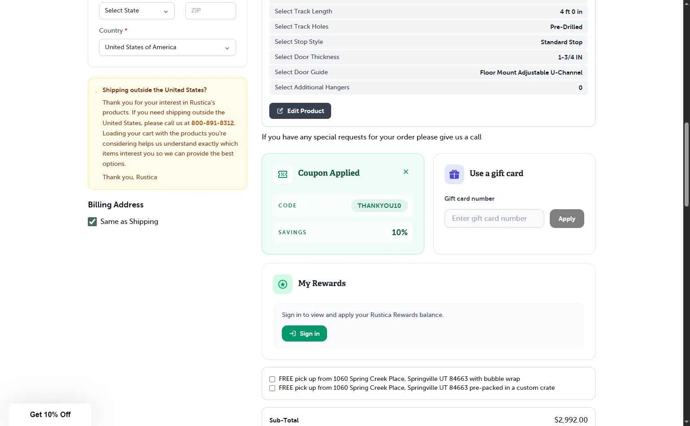This screenshot has width=690, height=426.
Task: Focus the ZIP input field
Action: click(211, 11)
